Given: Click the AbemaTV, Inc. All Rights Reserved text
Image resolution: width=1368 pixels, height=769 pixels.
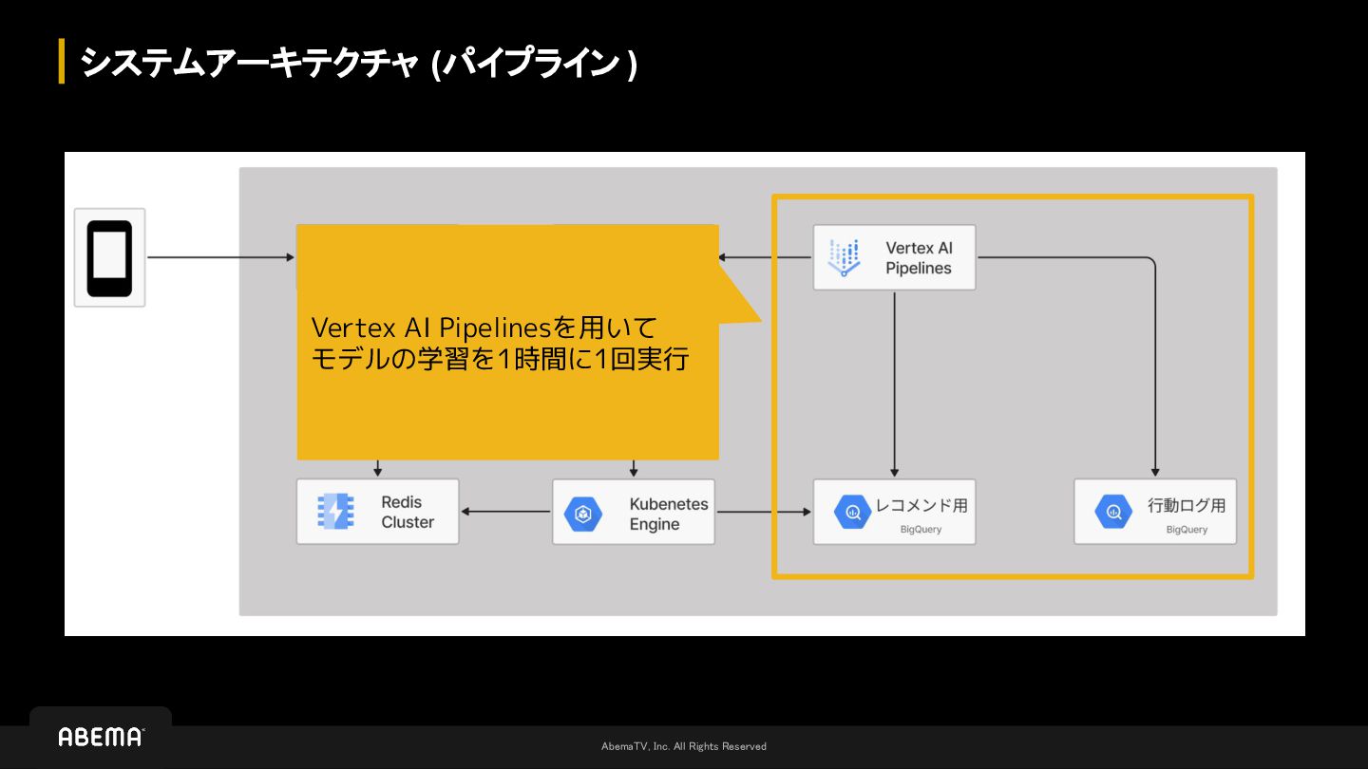Looking at the screenshot, I should click(x=684, y=746).
